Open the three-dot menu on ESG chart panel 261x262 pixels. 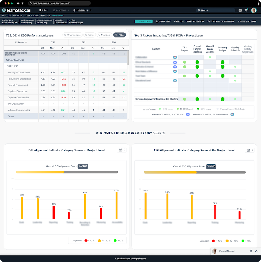coord(253,150)
